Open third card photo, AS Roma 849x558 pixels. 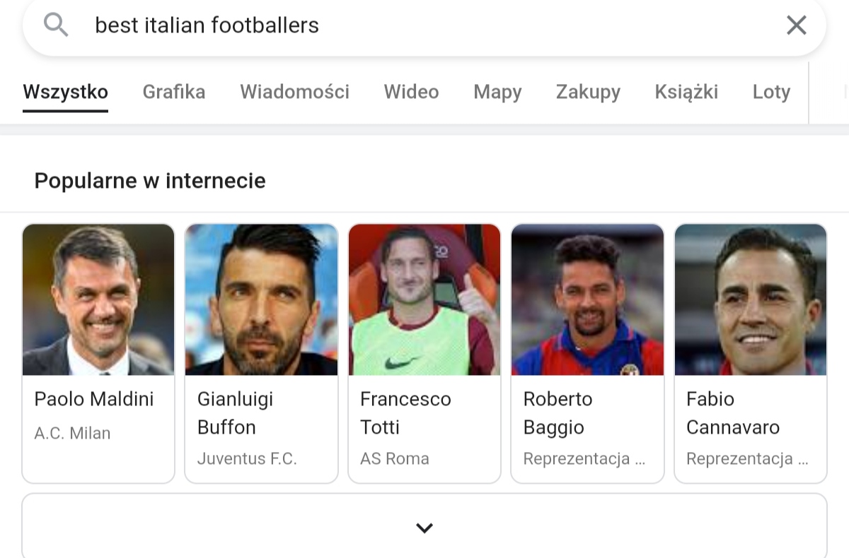[x=424, y=299]
